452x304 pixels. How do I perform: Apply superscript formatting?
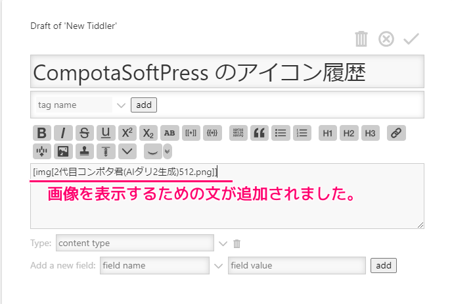(x=127, y=133)
